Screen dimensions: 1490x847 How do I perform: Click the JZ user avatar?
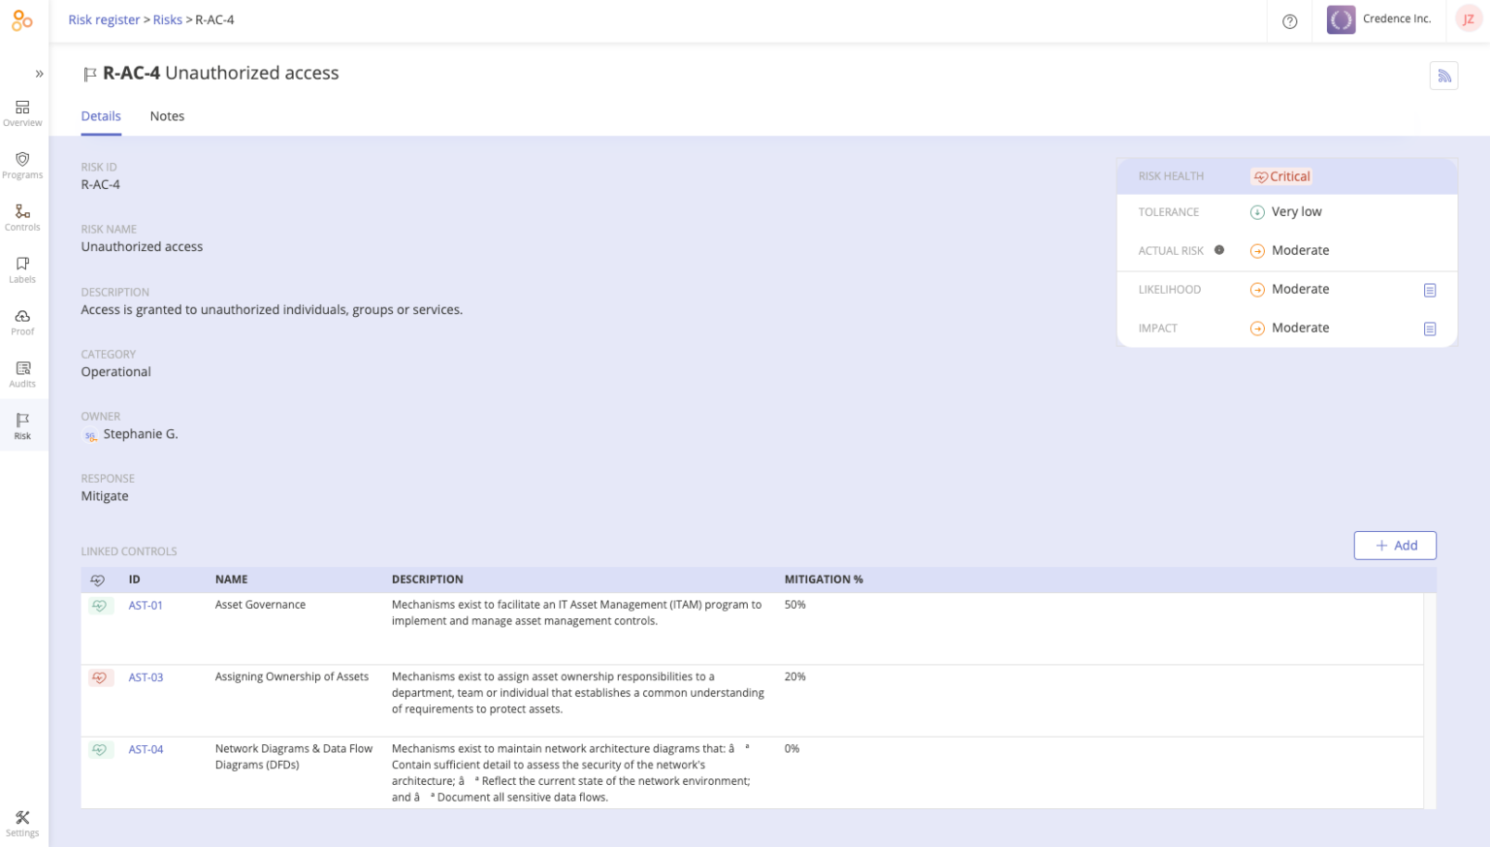click(x=1468, y=18)
